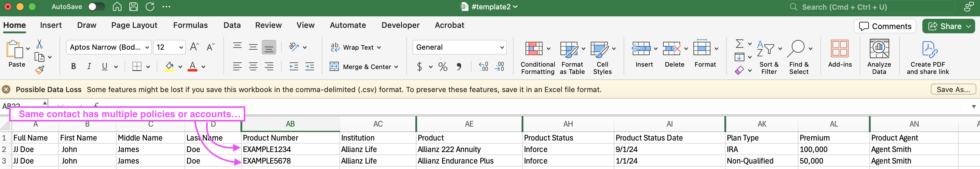The width and height of the screenshot is (980, 169).
Task: Open the Review tab
Action: 268,25
